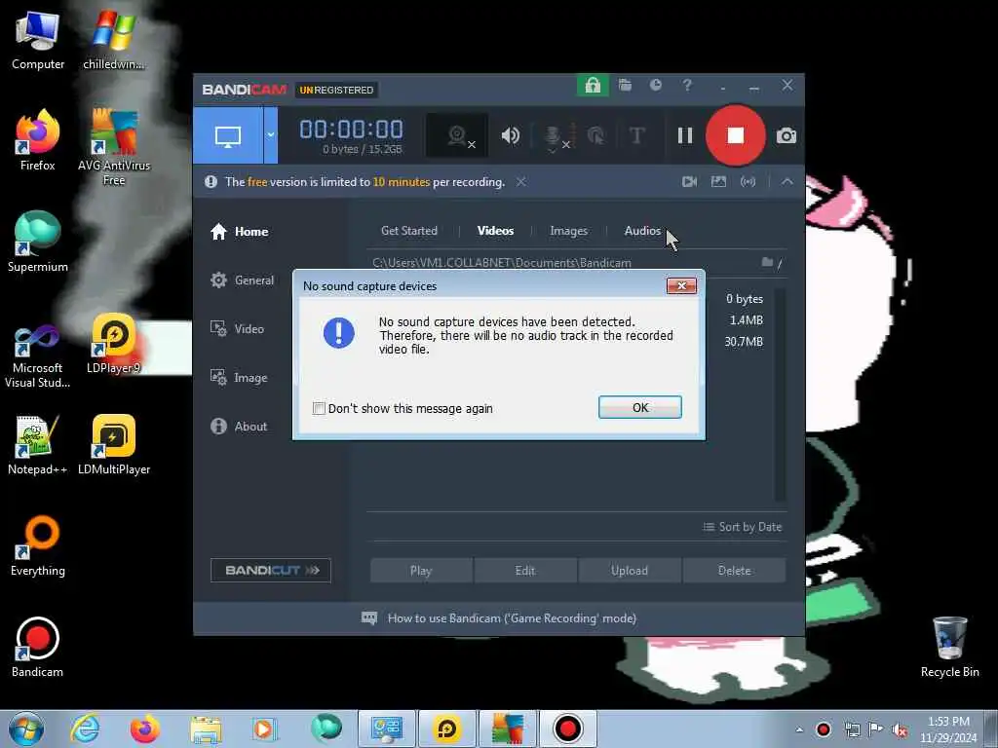
Task: Click the output folder path text
Action: pyautogui.click(x=502, y=263)
